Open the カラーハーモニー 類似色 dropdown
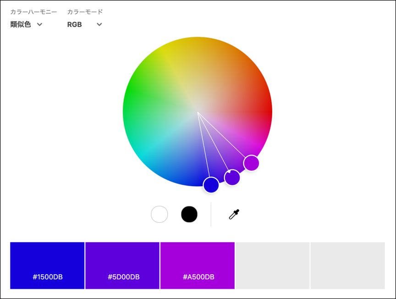396x299 pixels. tap(26, 25)
